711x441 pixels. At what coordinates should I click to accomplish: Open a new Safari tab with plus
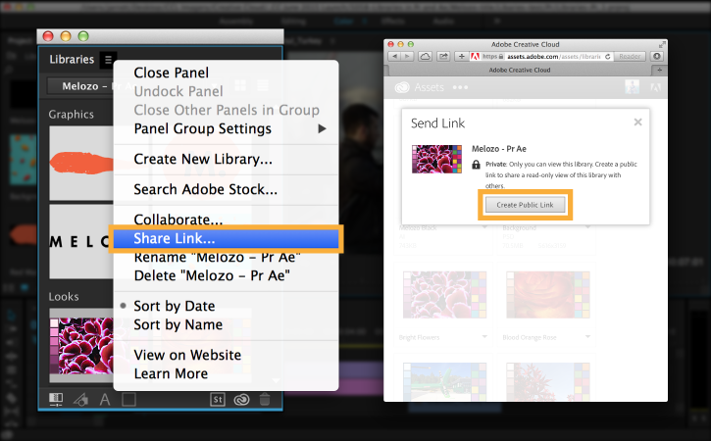659,71
